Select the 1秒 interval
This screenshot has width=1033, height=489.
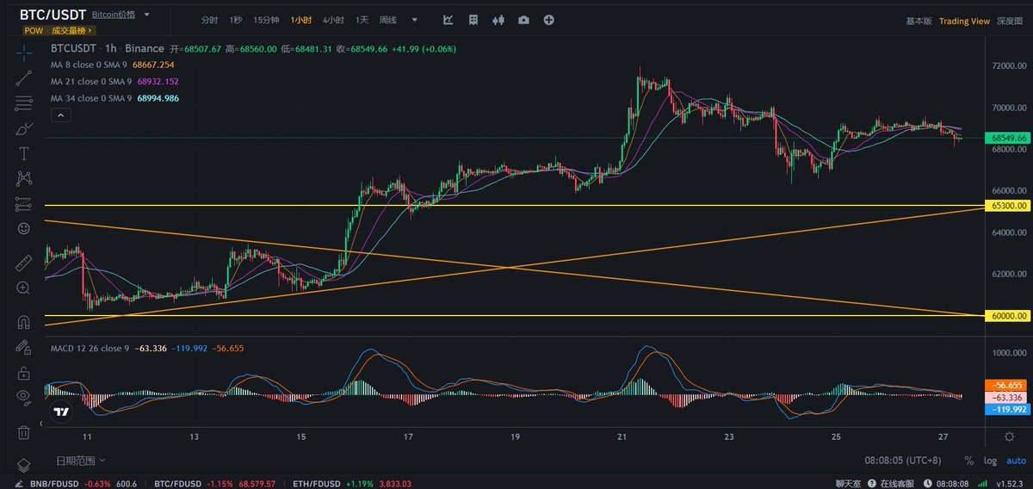tap(235, 20)
